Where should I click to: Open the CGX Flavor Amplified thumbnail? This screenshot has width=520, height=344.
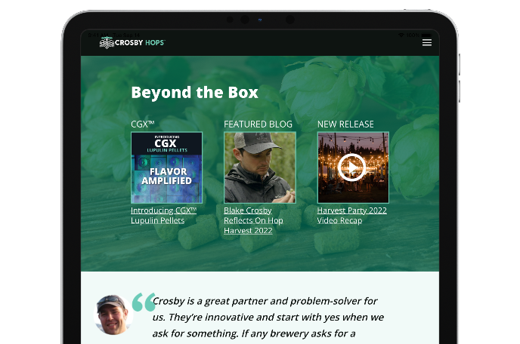(x=166, y=167)
